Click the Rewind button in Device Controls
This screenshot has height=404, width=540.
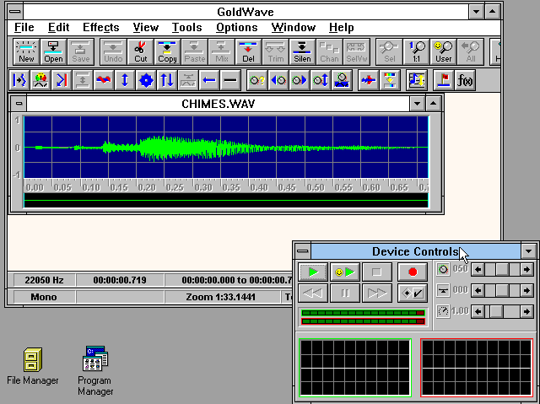[x=313, y=293]
